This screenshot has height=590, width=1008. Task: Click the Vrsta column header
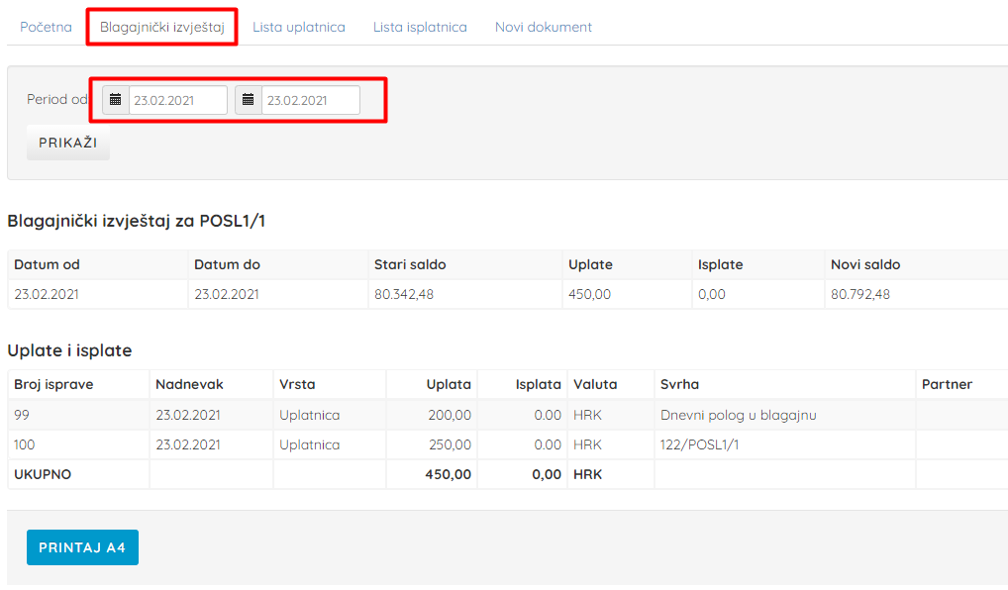click(297, 384)
